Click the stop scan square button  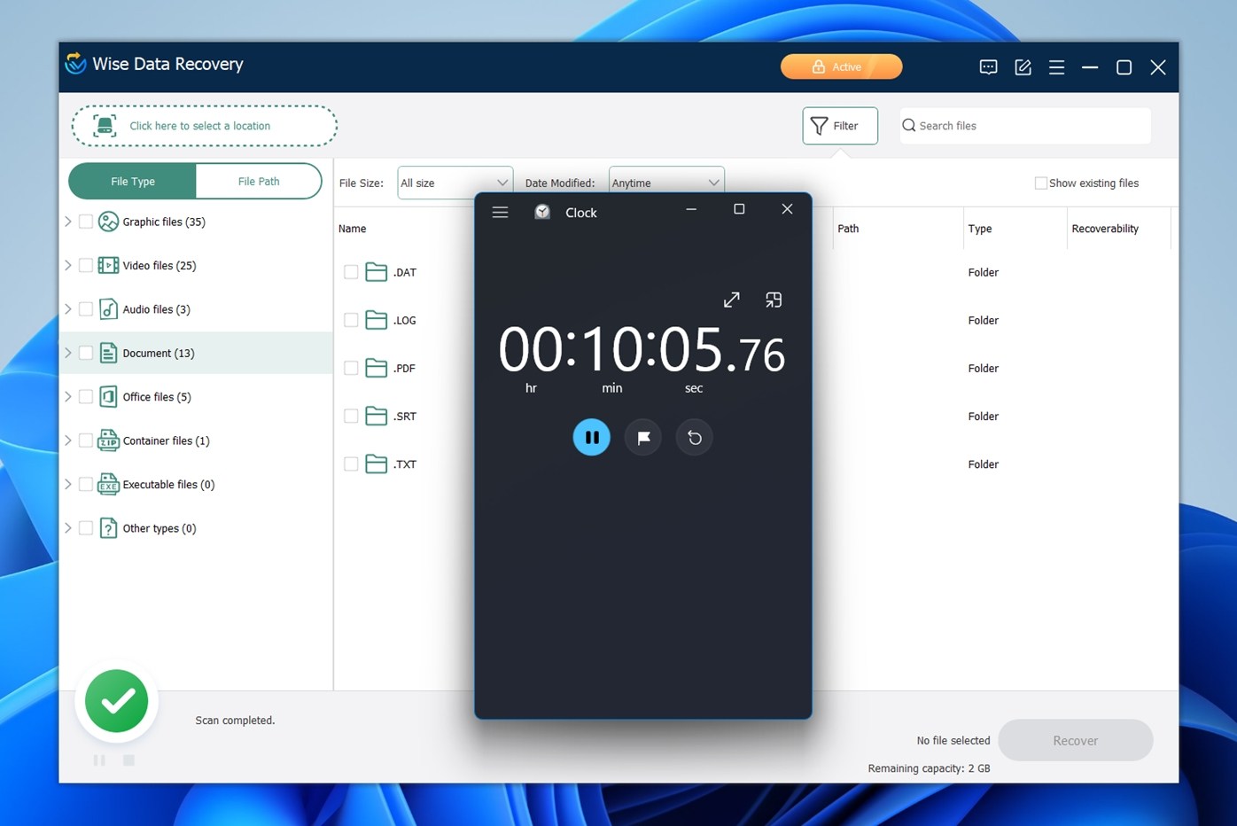pyautogui.click(x=128, y=760)
